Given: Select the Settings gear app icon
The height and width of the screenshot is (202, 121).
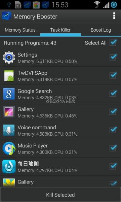Looking at the screenshot, I should (x=9, y=57).
